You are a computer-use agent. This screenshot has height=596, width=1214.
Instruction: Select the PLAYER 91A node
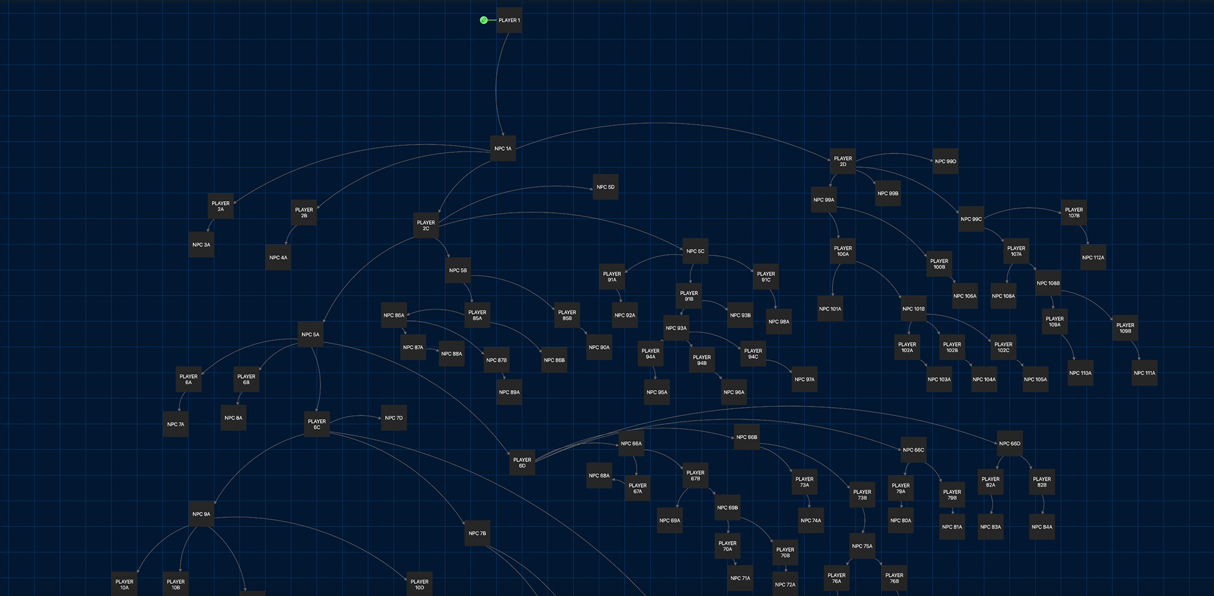pyautogui.click(x=612, y=277)
